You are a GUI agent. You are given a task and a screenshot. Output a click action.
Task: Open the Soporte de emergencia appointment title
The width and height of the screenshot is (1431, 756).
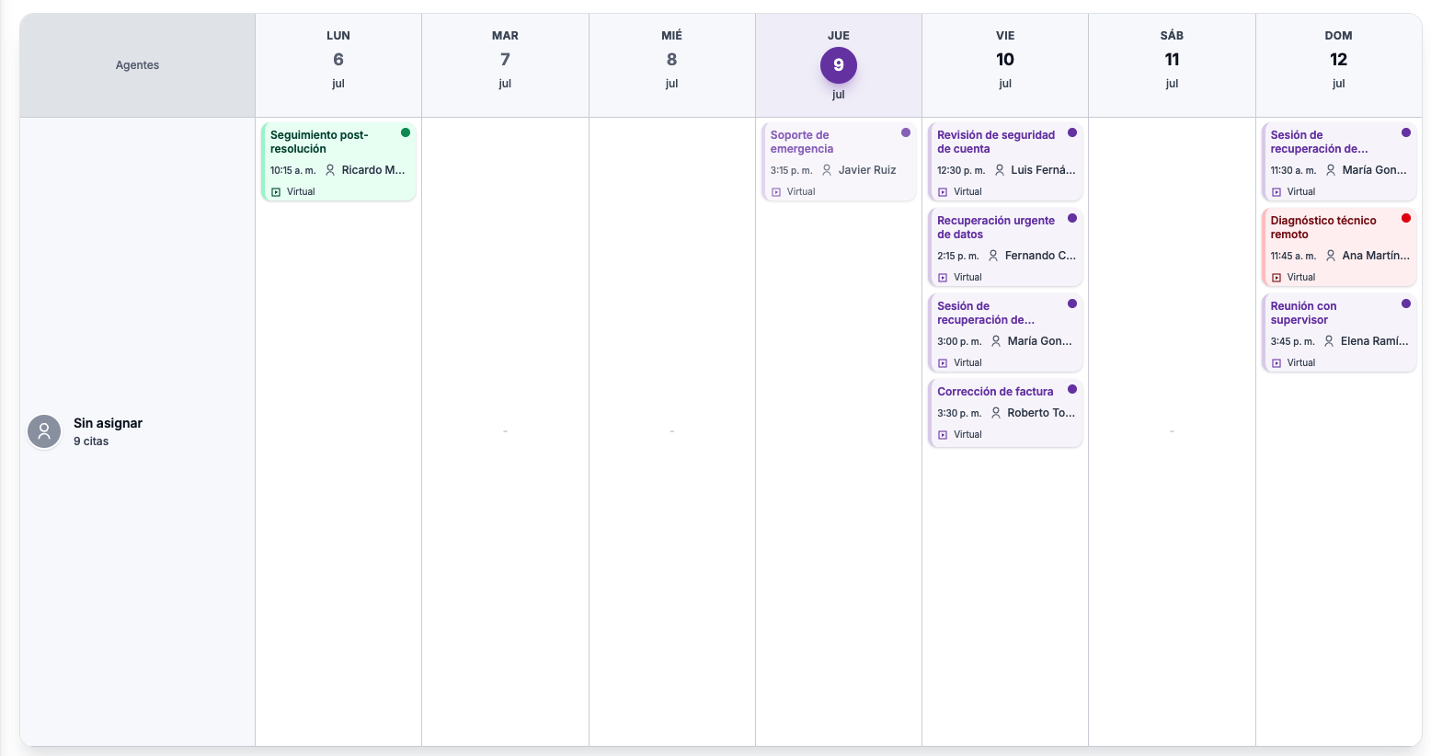802,142
